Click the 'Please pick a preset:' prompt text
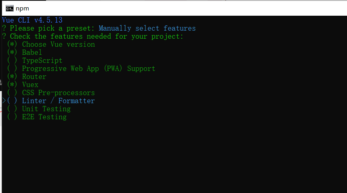 [x=52, y=28]
